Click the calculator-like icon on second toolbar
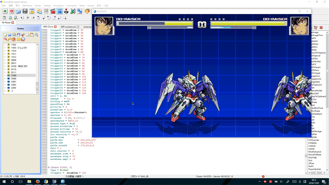This screenshot has height=185, width=329. point(4,18)
